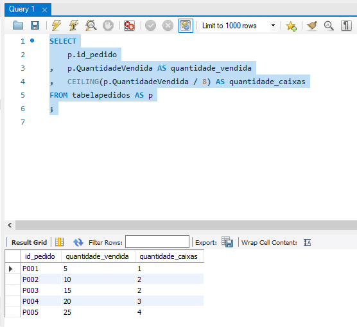Select the Query 1 tab
The image size is (357, 327).
click(x=22, y=9)
